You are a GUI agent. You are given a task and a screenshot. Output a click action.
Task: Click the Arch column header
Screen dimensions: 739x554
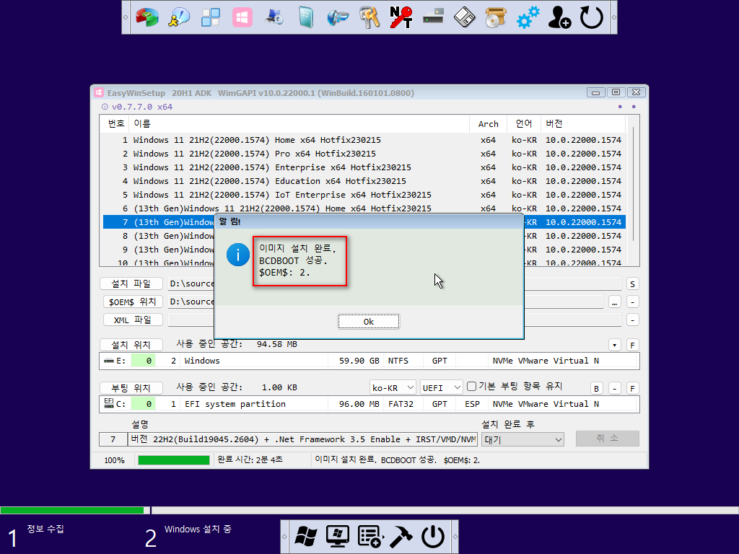[x=489, y=123]
